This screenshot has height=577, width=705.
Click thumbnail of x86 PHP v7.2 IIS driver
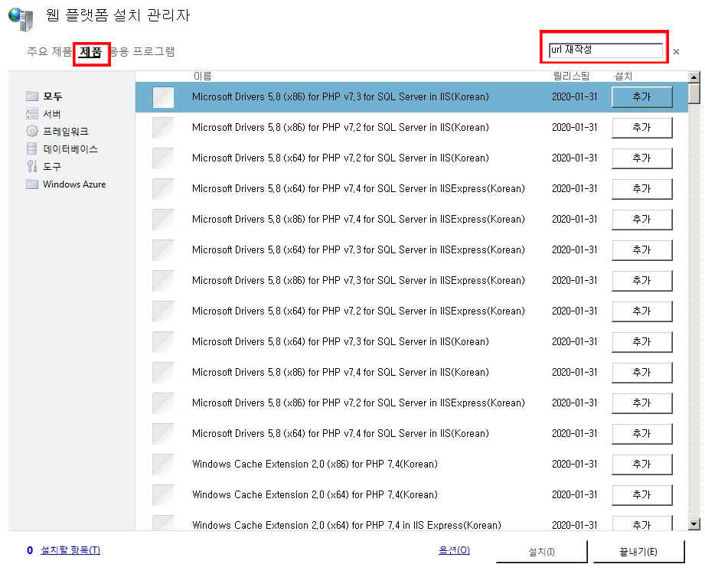click(163, 128)
